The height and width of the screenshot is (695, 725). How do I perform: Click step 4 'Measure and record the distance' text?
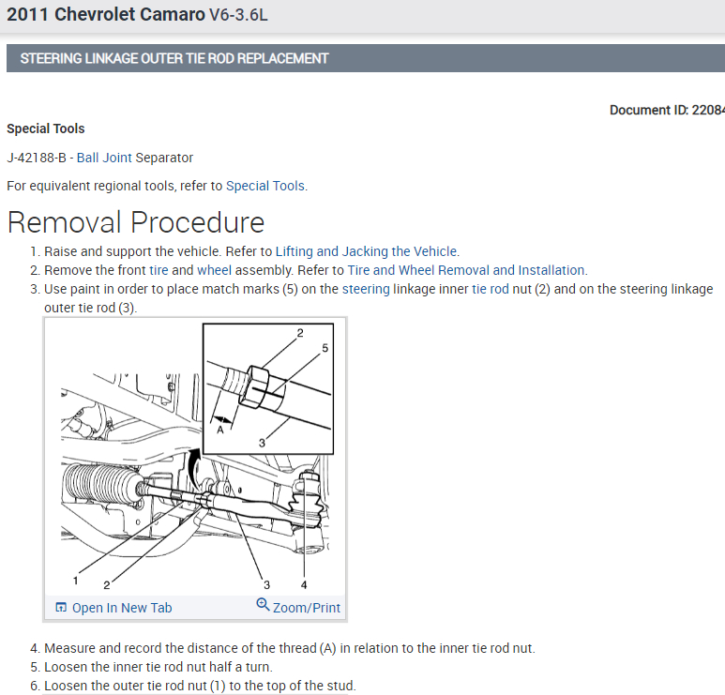coord(290,648)
